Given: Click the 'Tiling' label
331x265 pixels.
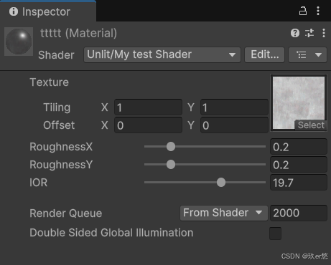Looking at the screenshot, I should tap(57, 107).
